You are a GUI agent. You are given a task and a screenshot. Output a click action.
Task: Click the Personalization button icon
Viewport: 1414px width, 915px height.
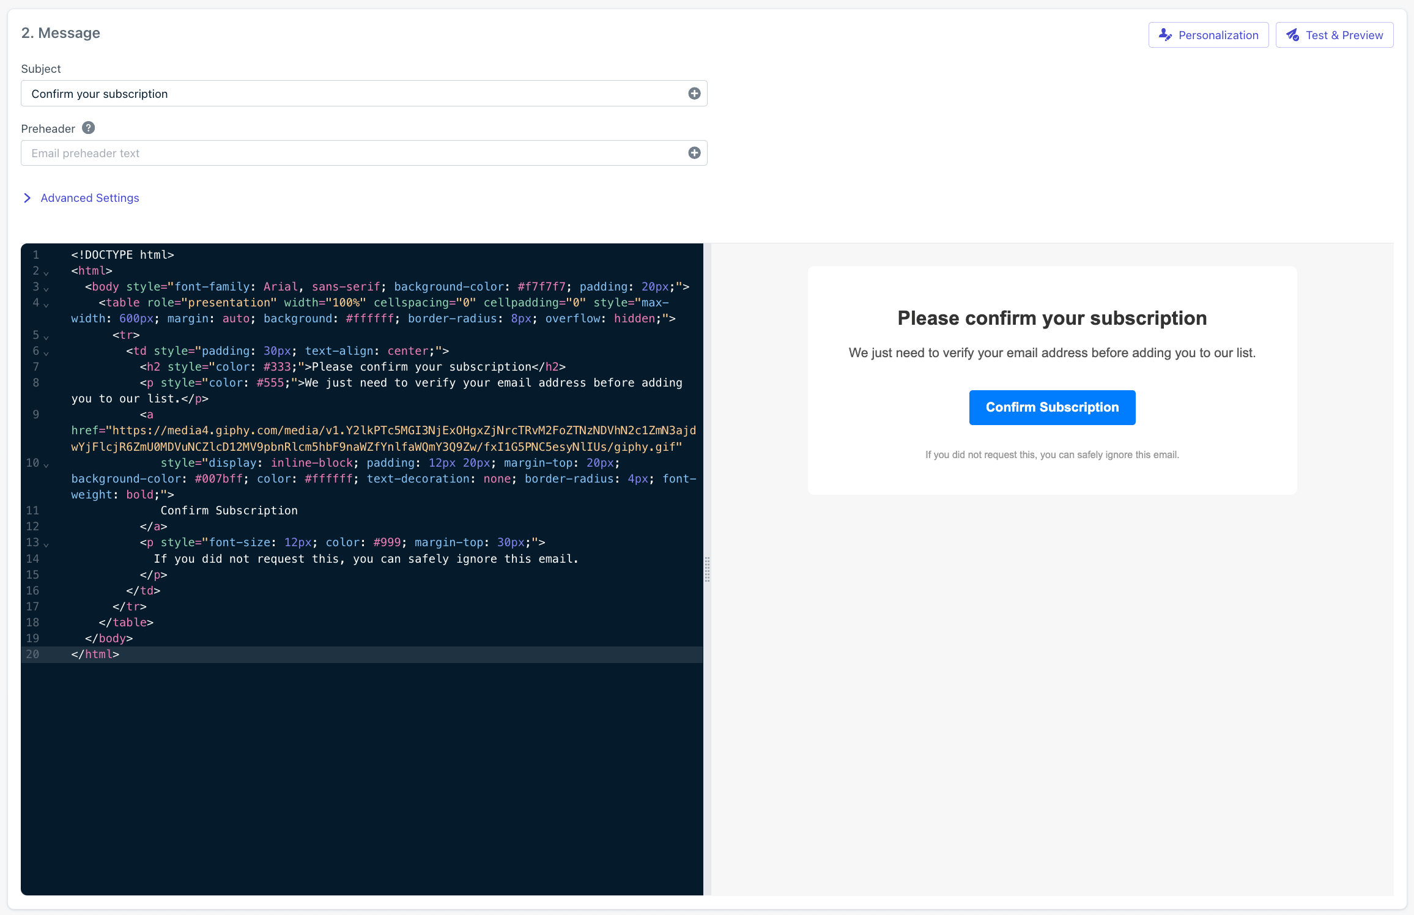(x=1166, y=35)
